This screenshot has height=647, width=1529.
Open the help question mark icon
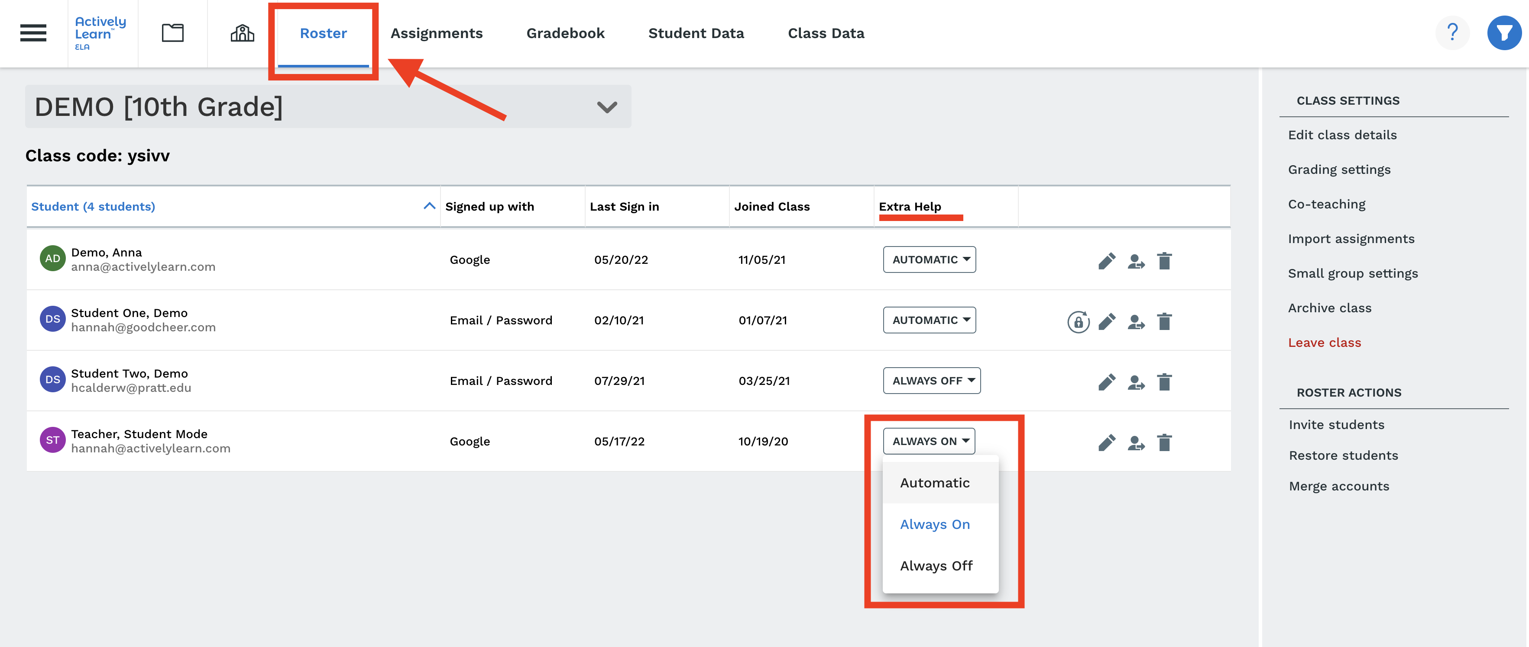point(1452,32)
